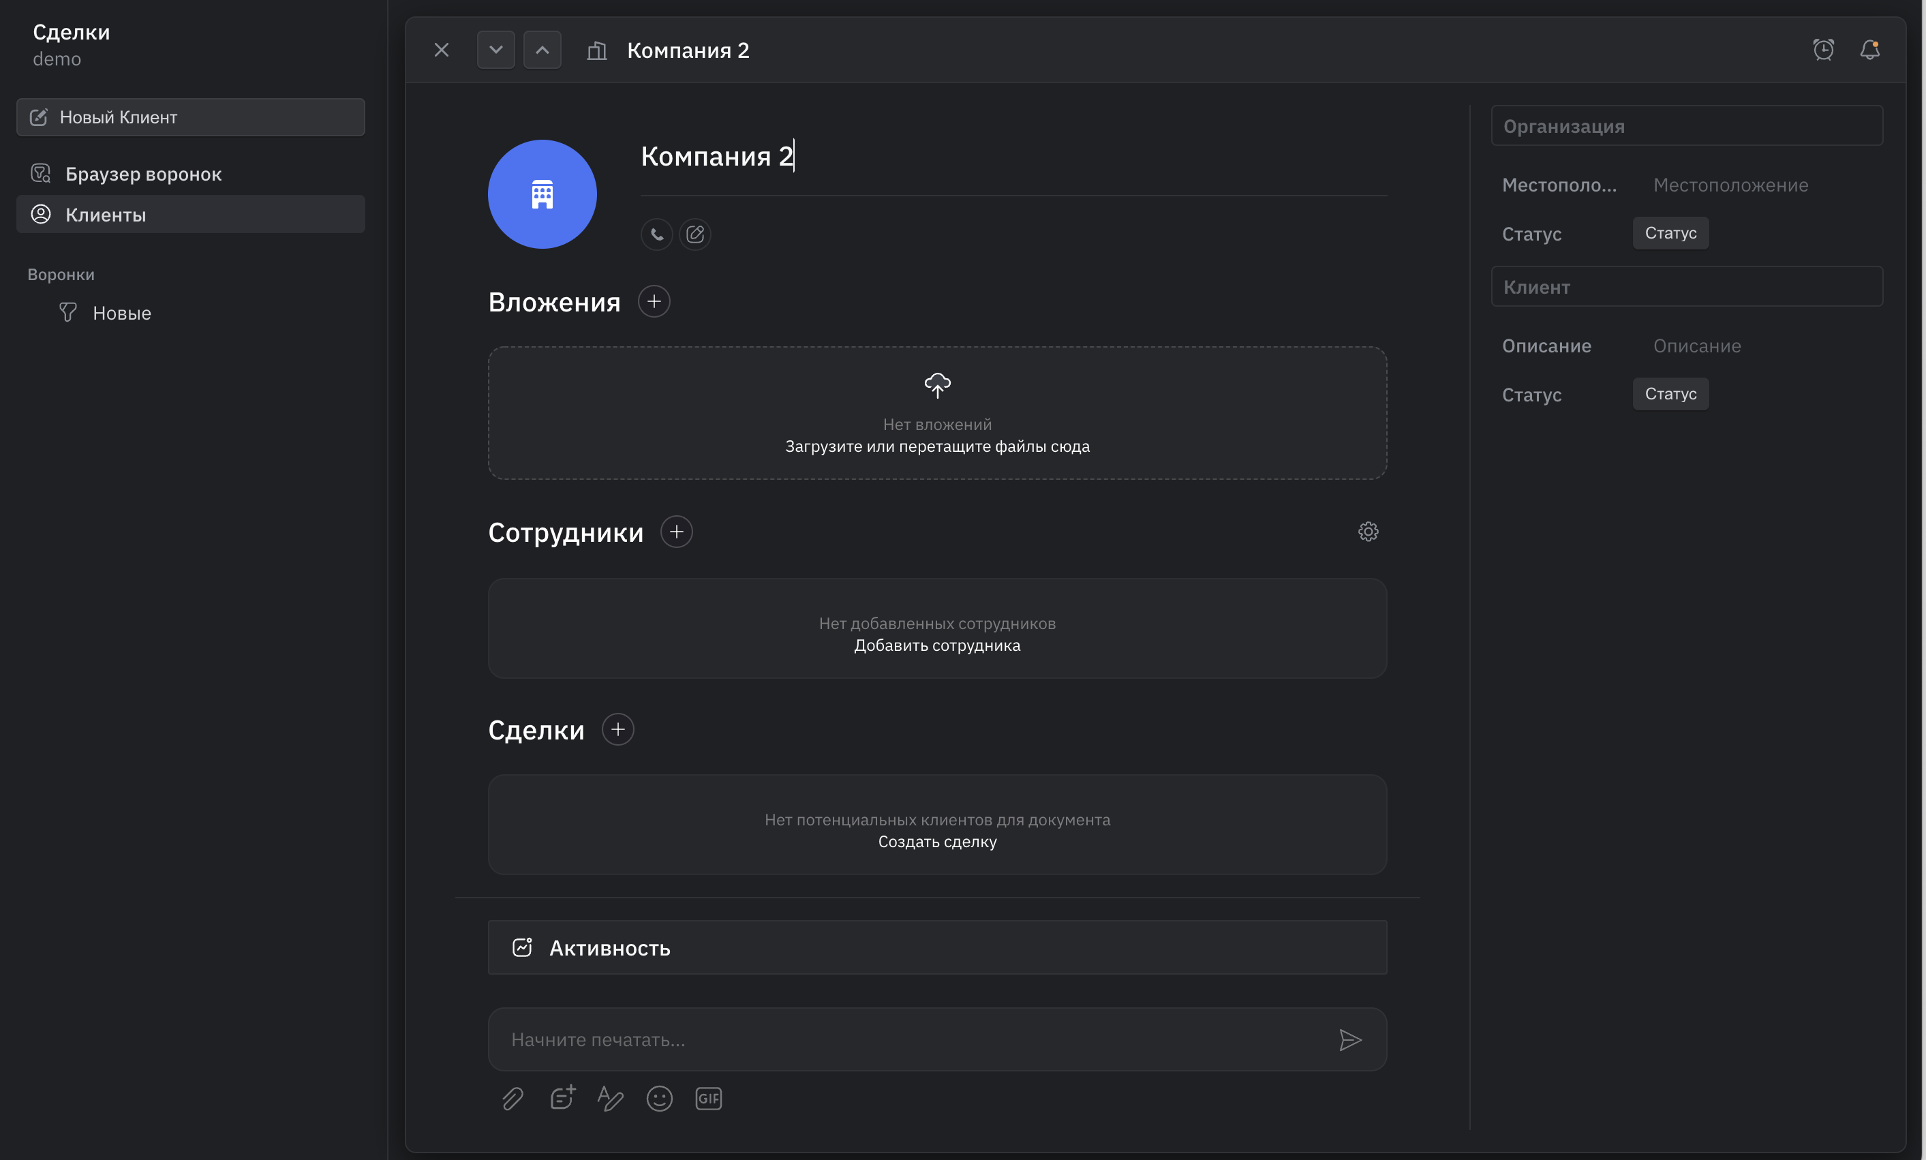The height and width of the screenshot is (1160, 1926).
Task: Collapse the Организация section
Action: coord(1687,126)
